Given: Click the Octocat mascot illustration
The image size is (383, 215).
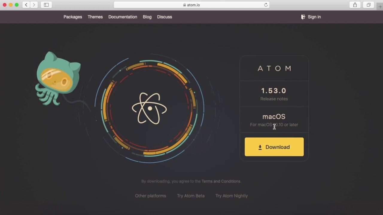Looking at the screenshot, I should pos(58,79).
